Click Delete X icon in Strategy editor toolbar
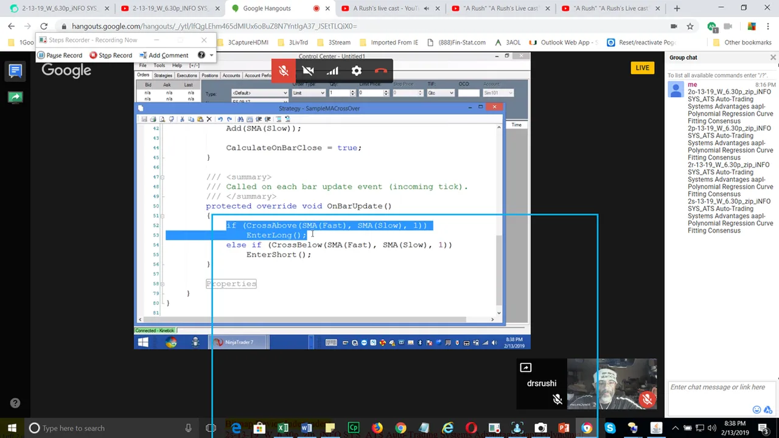779x438 pixels. (209, 119)
